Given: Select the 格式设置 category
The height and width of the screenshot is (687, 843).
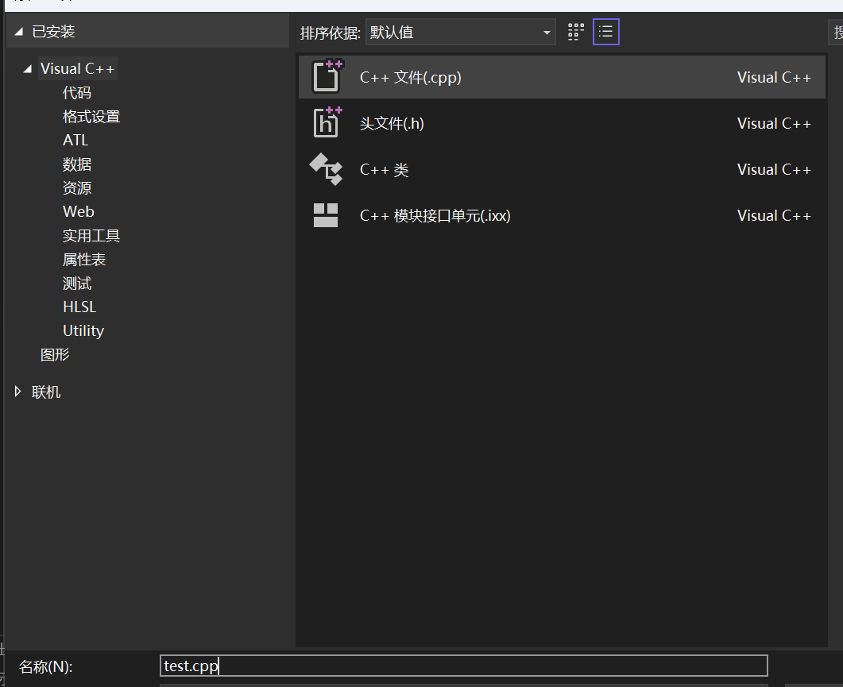Looking at the screenshot, I should pyautogui.click(x=91, y=116).
